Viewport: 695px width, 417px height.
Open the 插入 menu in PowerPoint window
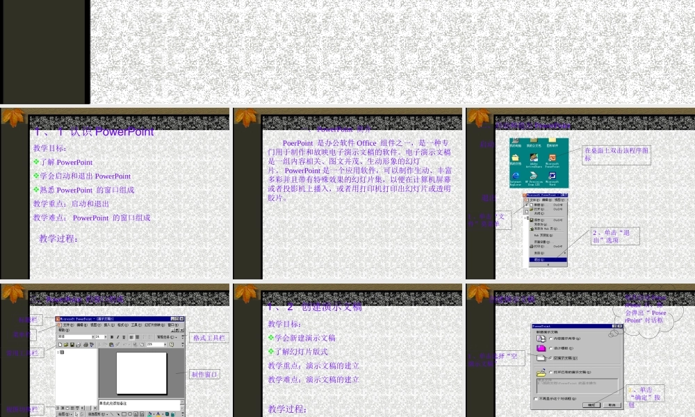tap(109, 325)
